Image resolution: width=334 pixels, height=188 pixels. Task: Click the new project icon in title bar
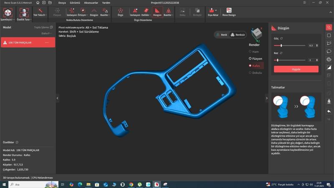coord(44,3)
